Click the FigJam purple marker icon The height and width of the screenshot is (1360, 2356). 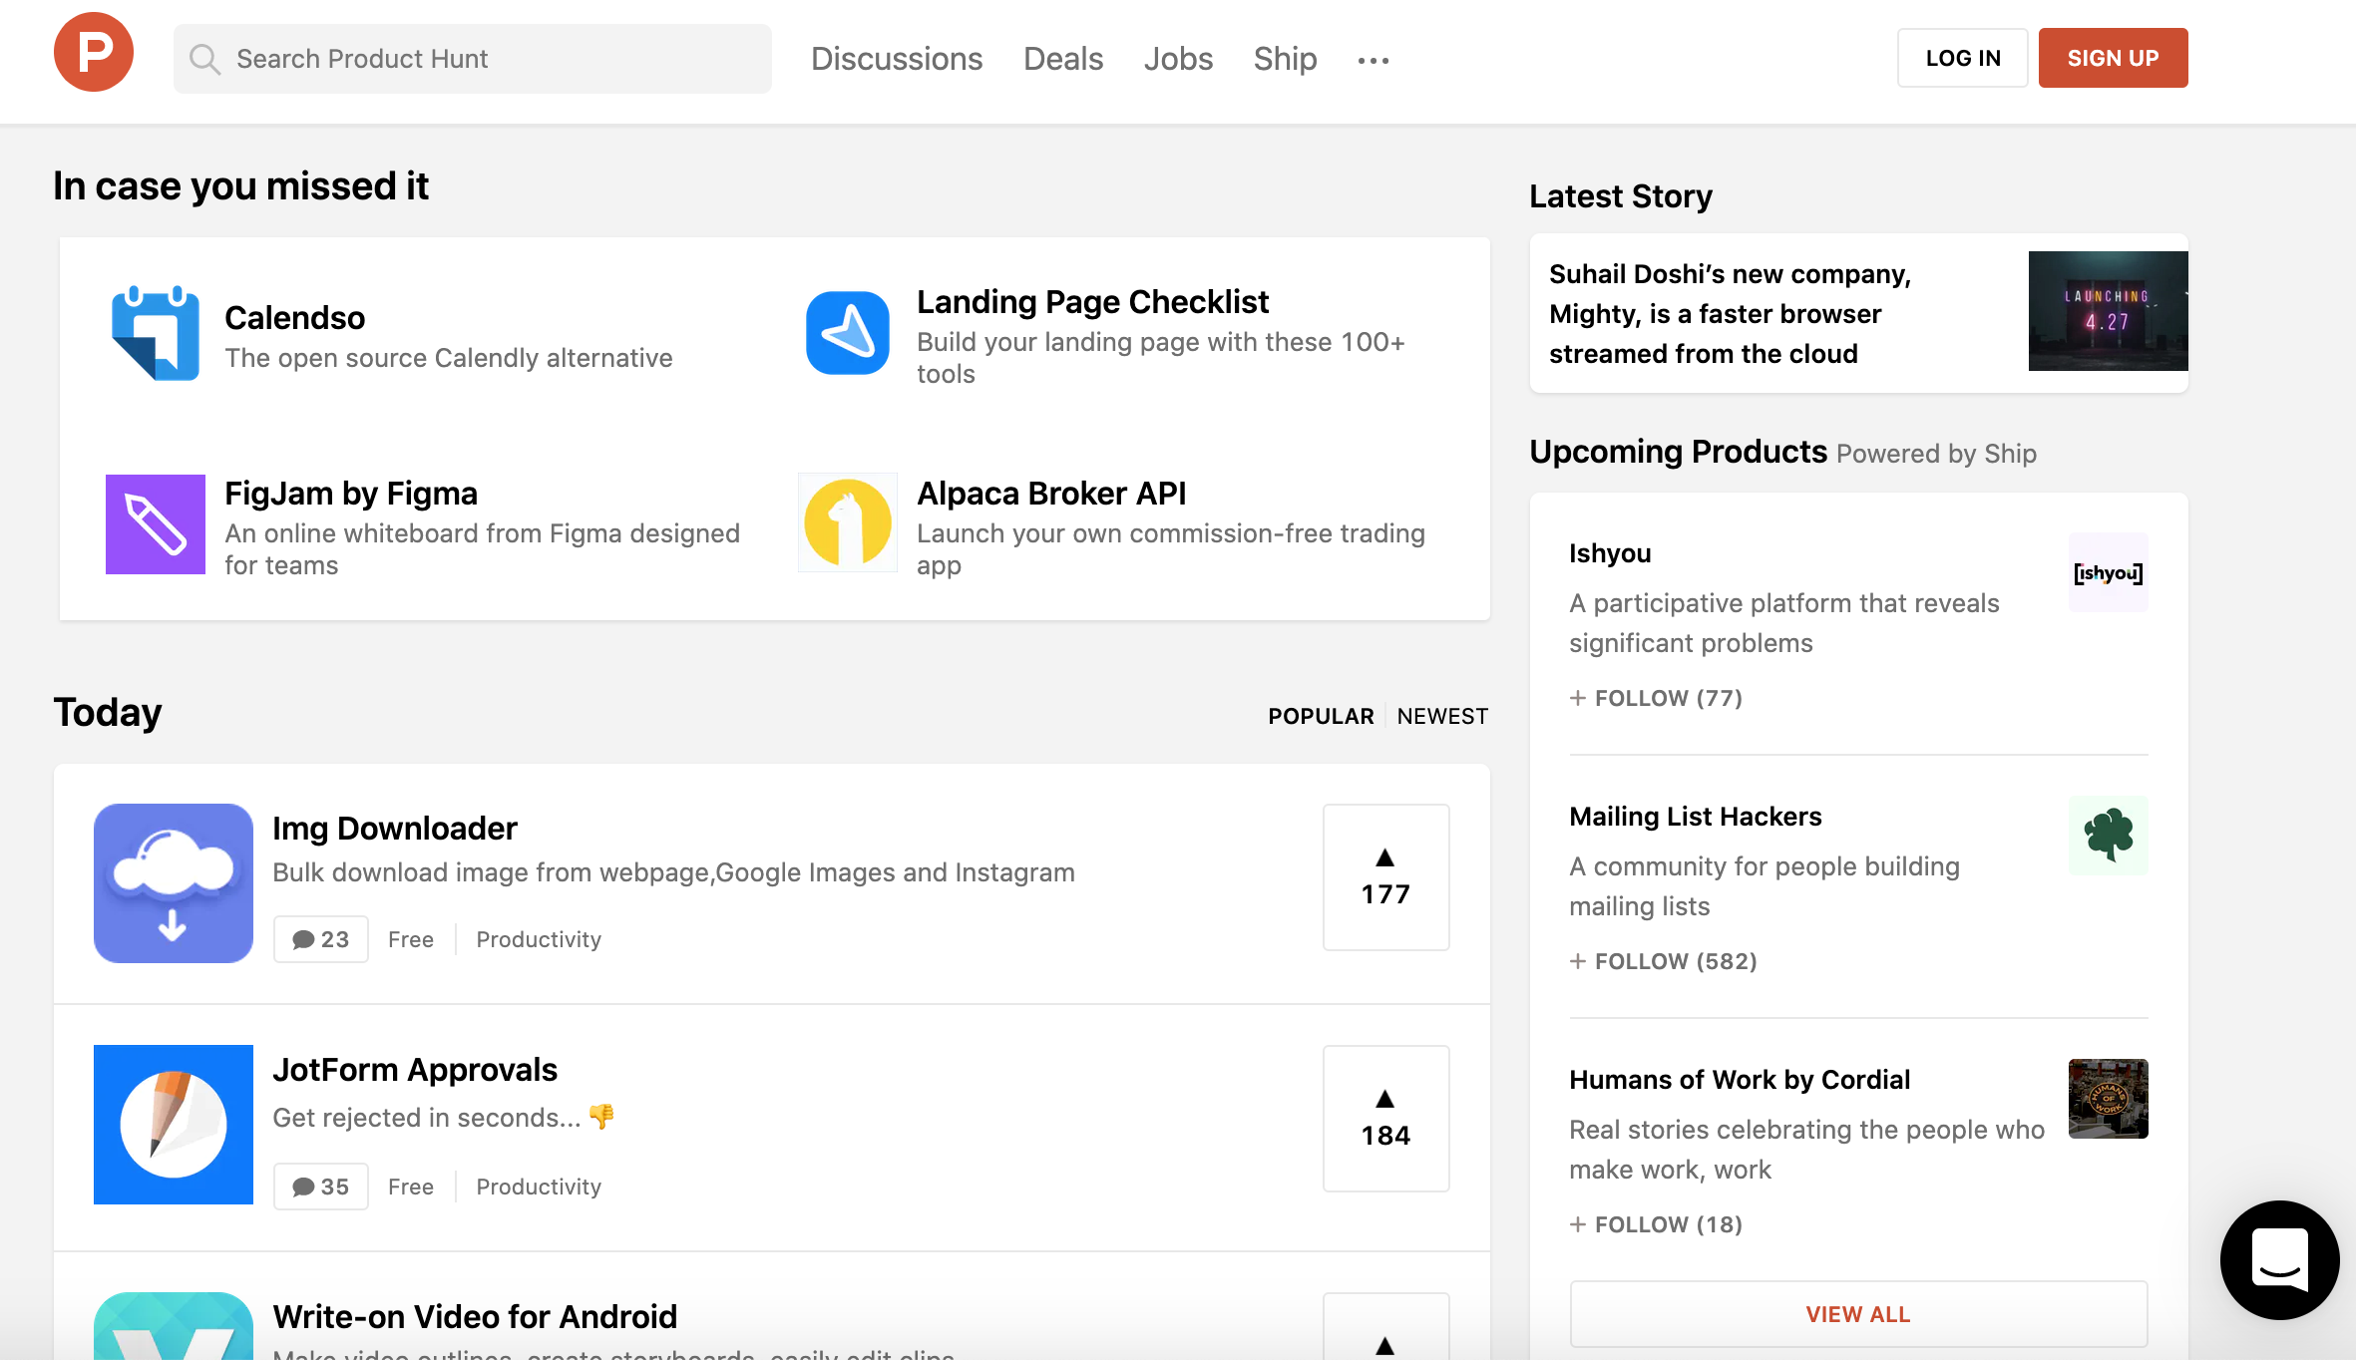click(155, 524)
